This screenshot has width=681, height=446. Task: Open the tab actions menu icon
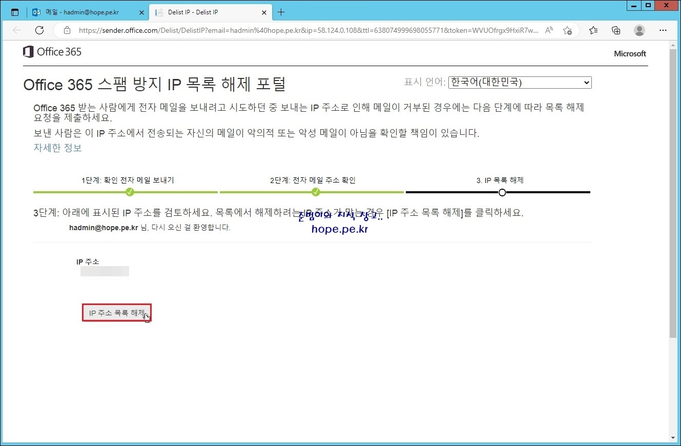15,12
